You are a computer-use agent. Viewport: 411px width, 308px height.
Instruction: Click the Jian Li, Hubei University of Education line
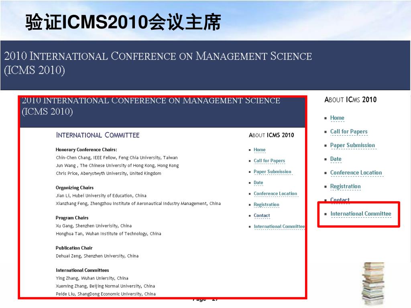(x=101, y=196)
